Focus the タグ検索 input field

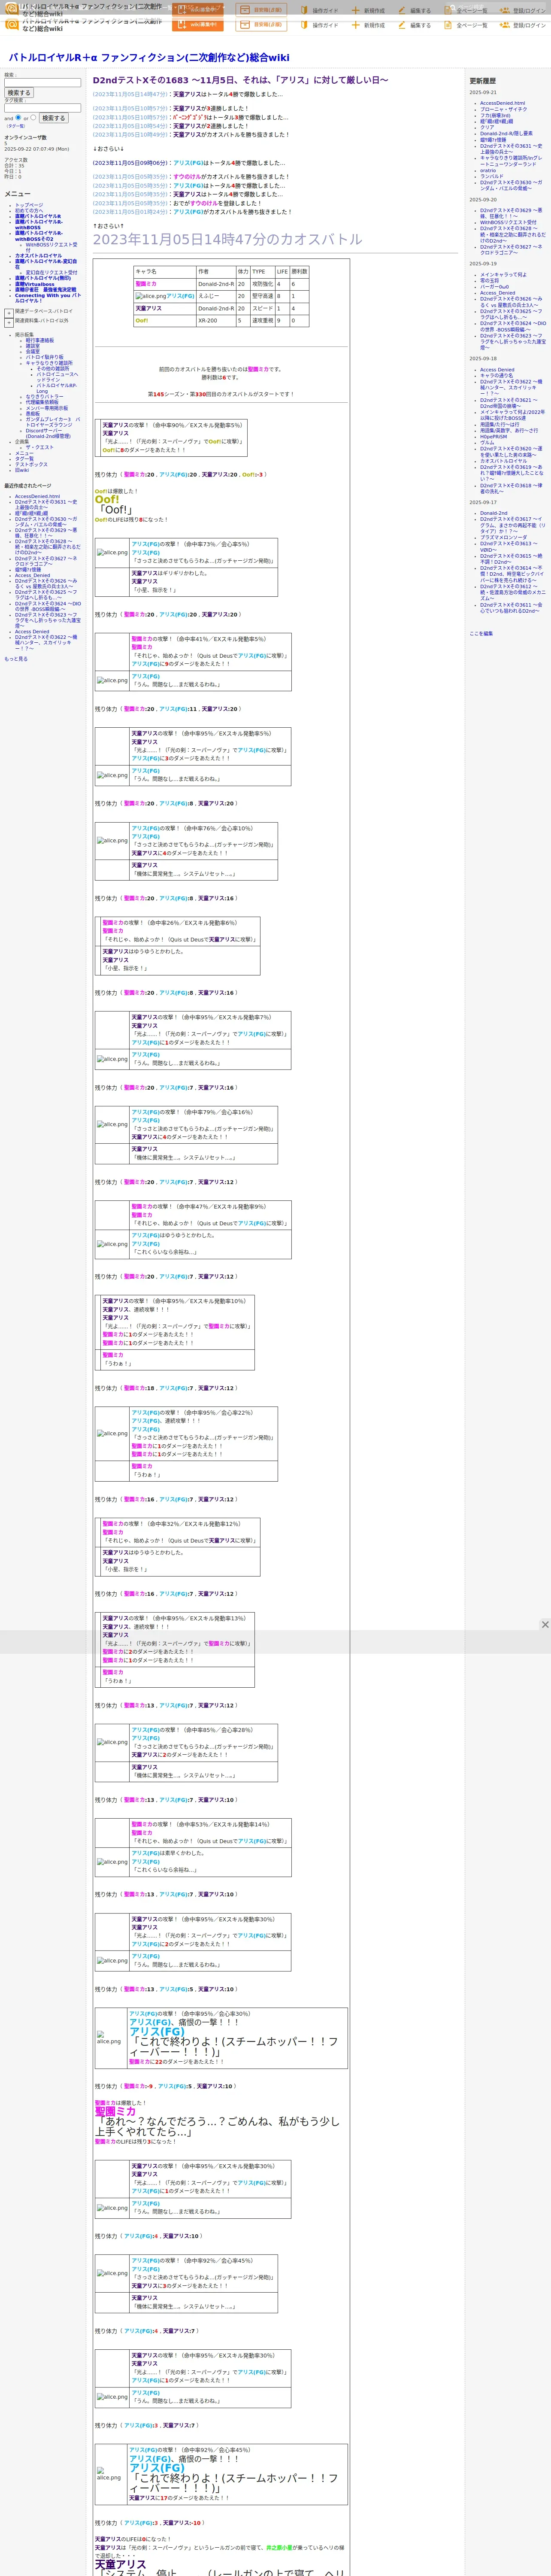coord(42,108)
